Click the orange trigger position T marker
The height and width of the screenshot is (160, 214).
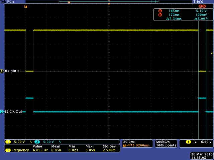26,6
